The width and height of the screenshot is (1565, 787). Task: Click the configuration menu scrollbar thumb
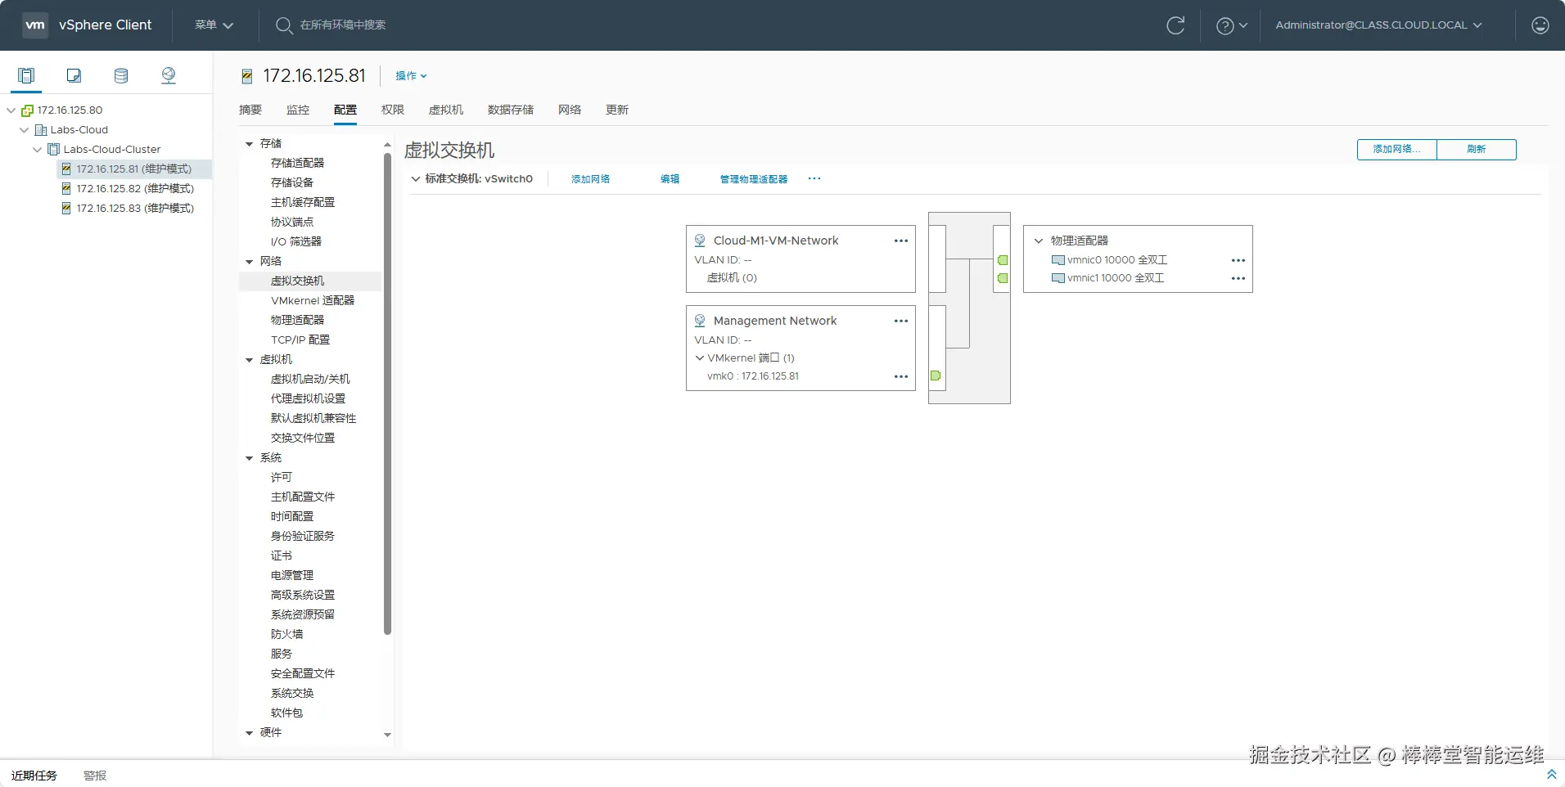click(x=387, y=394)
